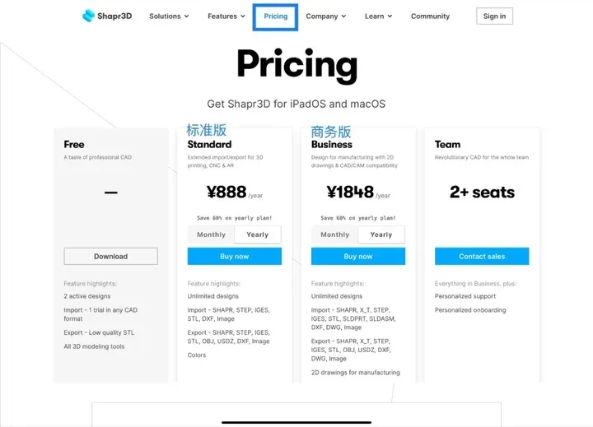Download the Free plan
The height and width of the screenshot is (427, 593).
pyautogui.click(x=110, y=256)
